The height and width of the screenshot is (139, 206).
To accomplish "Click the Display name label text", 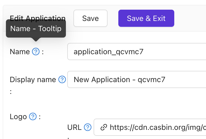I will [33, 80].
